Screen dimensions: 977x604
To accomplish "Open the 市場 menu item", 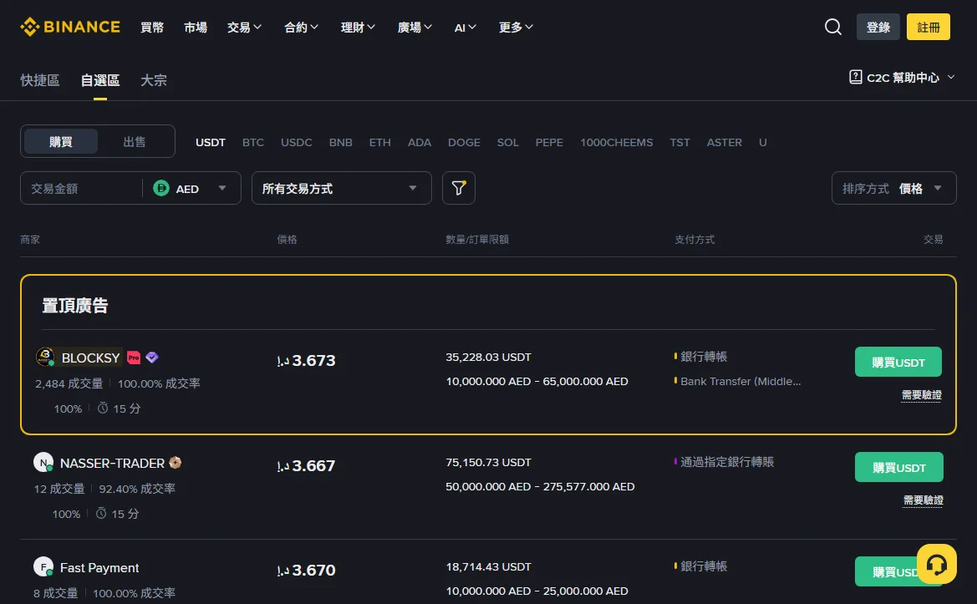I will [196, 28].
